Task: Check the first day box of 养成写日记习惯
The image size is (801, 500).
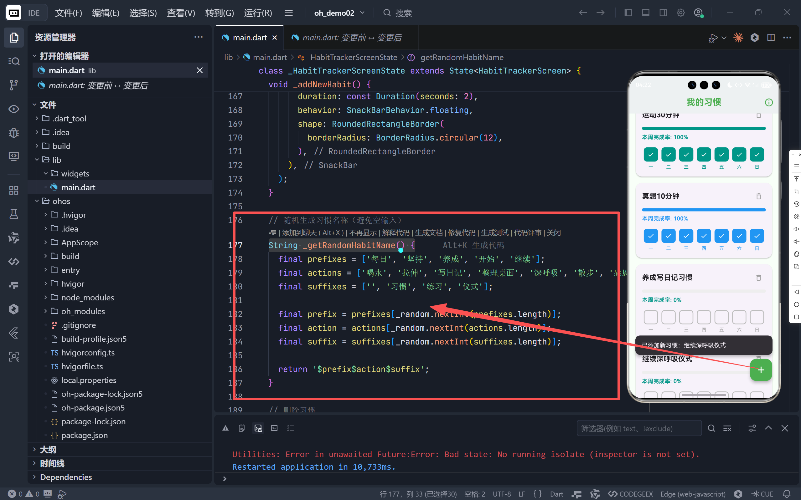Action: pyautogui.click(x=650, y=317)
